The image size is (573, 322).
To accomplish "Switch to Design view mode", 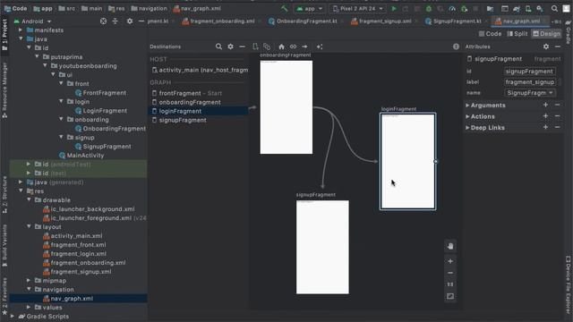I will (547, 34).
